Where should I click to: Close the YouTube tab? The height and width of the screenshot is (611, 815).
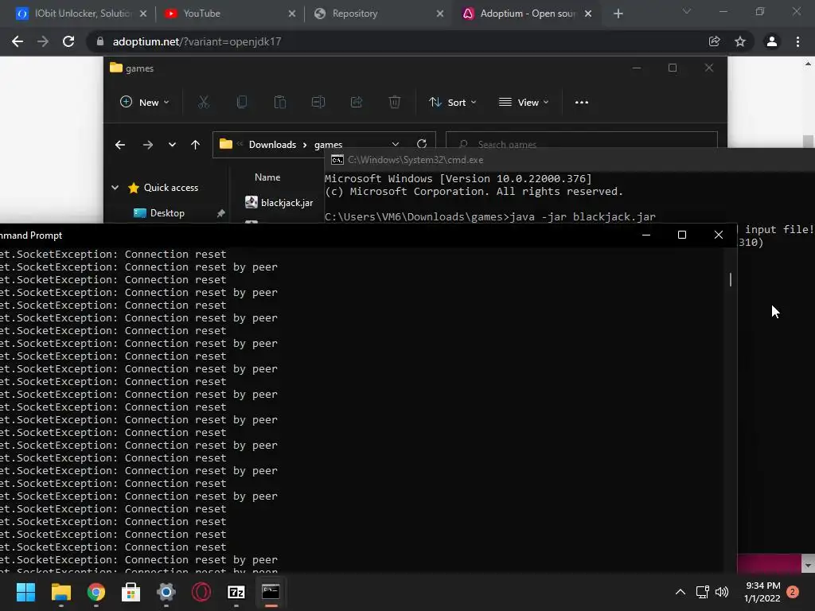[292, 14]
